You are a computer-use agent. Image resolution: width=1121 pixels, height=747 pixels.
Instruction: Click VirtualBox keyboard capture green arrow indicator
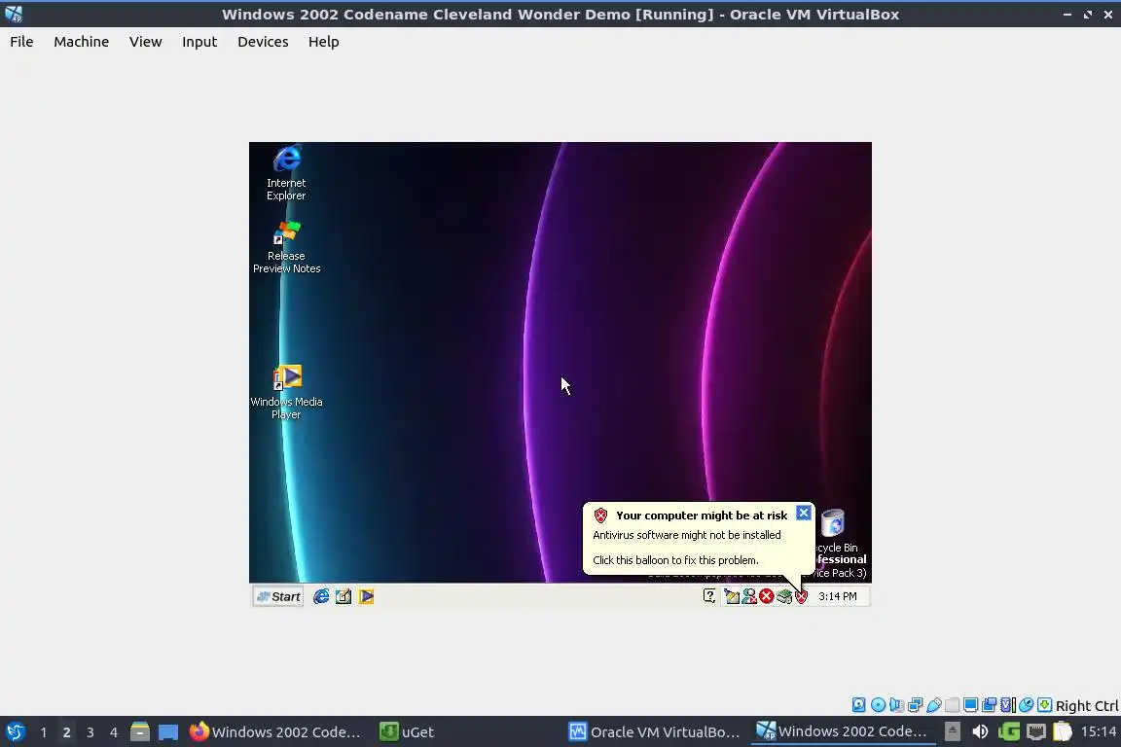pyautogui.click(x=1044, y=705)
